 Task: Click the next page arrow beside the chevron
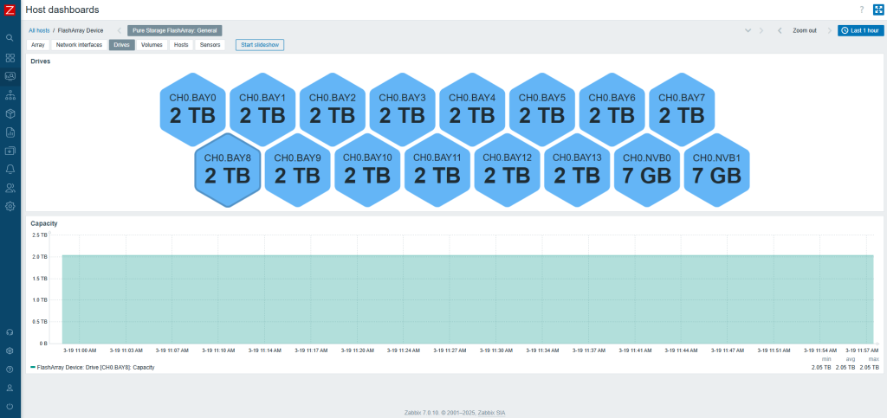coord(761,30)
